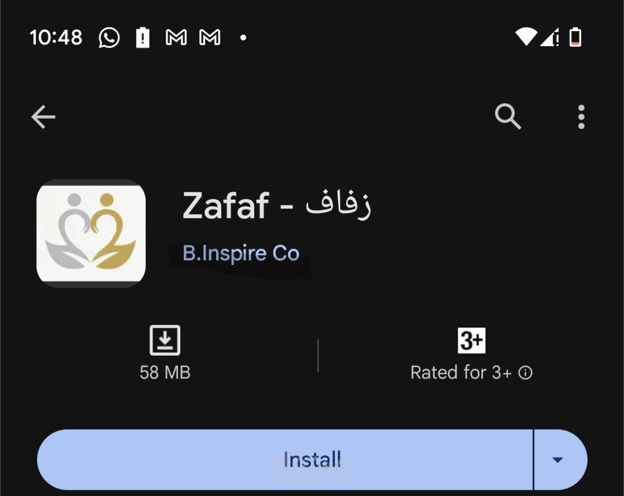
Task: Open search in the Play Store
Action: point(508,117)
